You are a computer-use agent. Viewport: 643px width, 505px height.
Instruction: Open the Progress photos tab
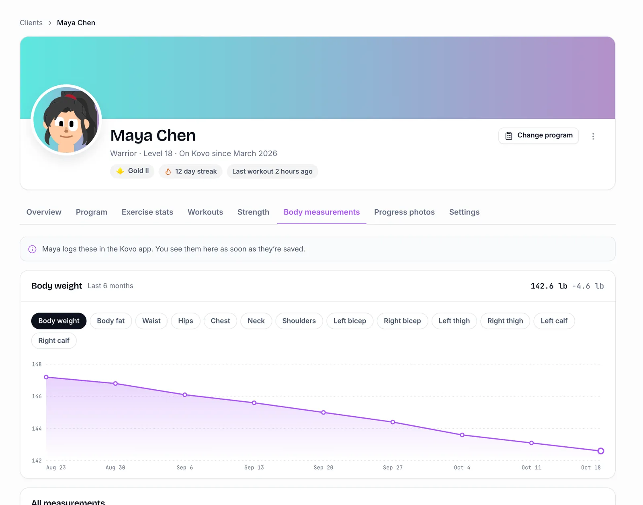[x=404, y=212]
